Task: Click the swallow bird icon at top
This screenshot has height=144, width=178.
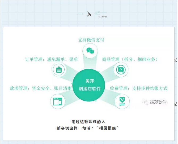Action: [x=89, y=14]
